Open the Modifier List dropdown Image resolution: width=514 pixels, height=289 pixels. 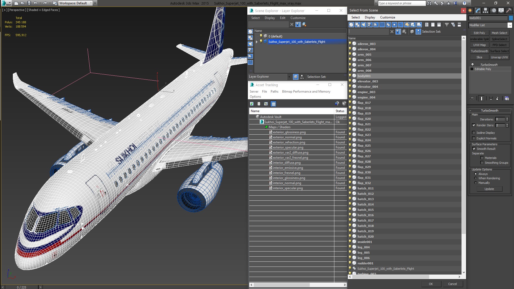coord(510,25)
